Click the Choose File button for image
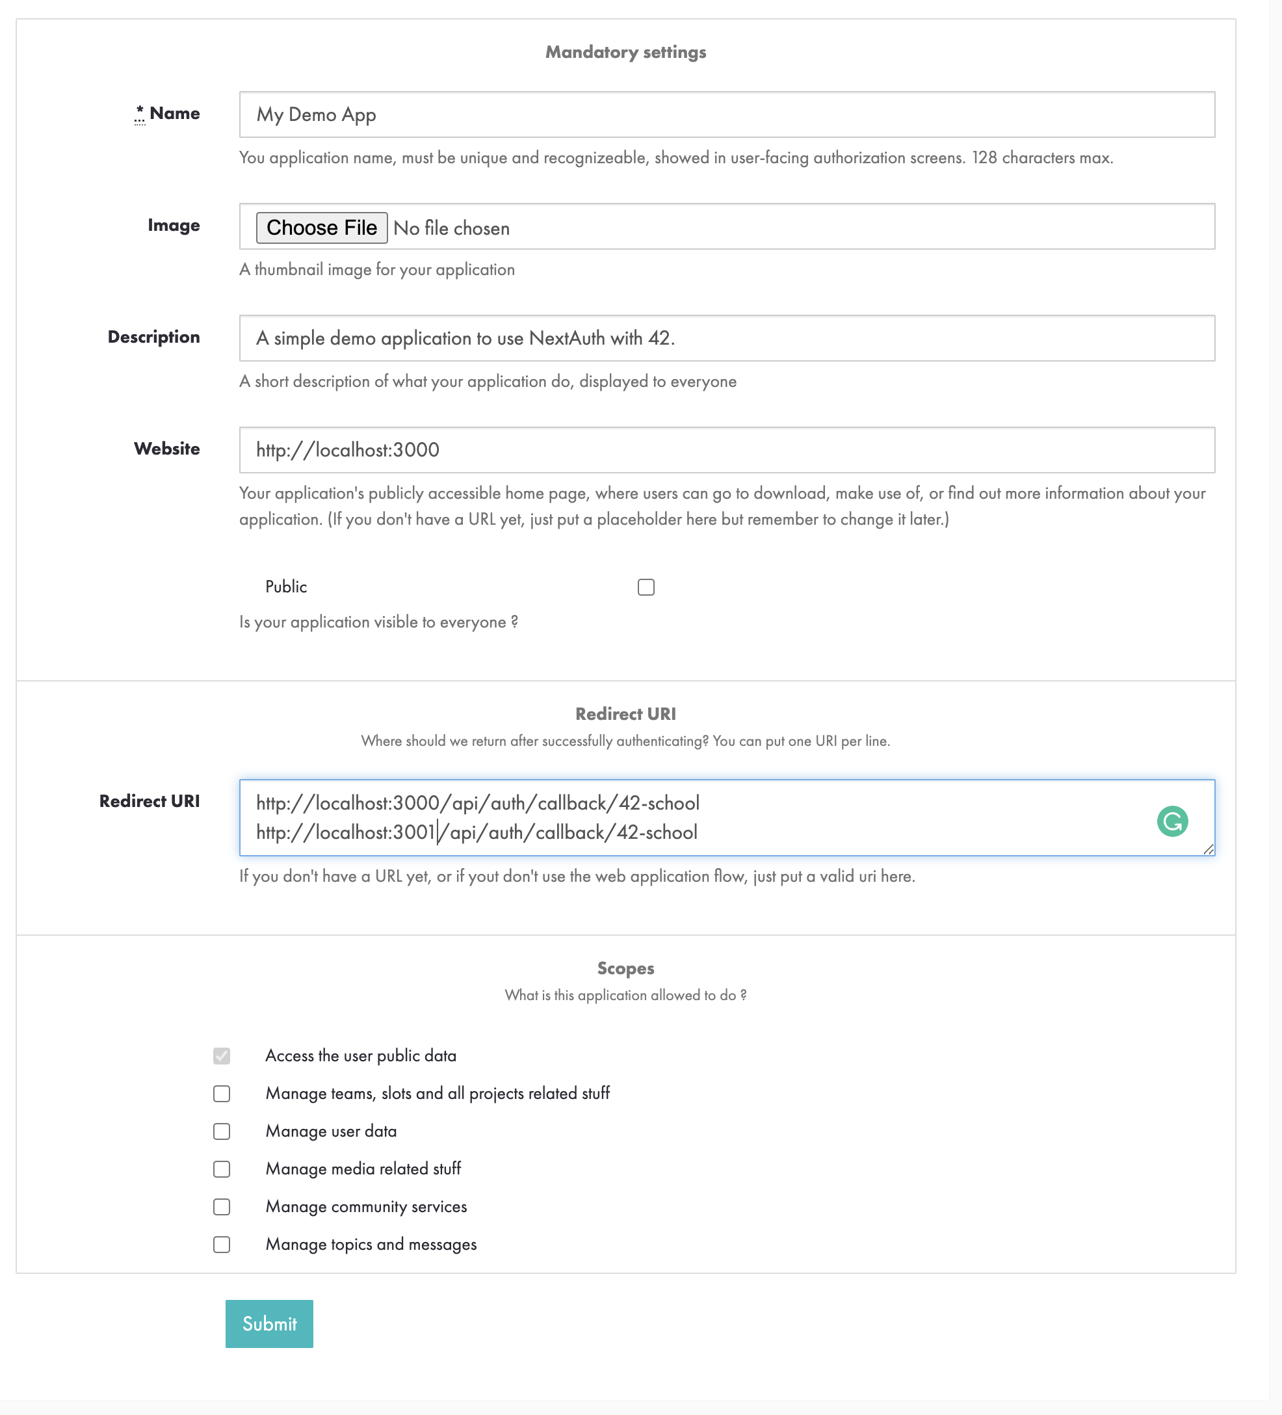This screenshot has width=1282, height=1415. coord(319,228)
